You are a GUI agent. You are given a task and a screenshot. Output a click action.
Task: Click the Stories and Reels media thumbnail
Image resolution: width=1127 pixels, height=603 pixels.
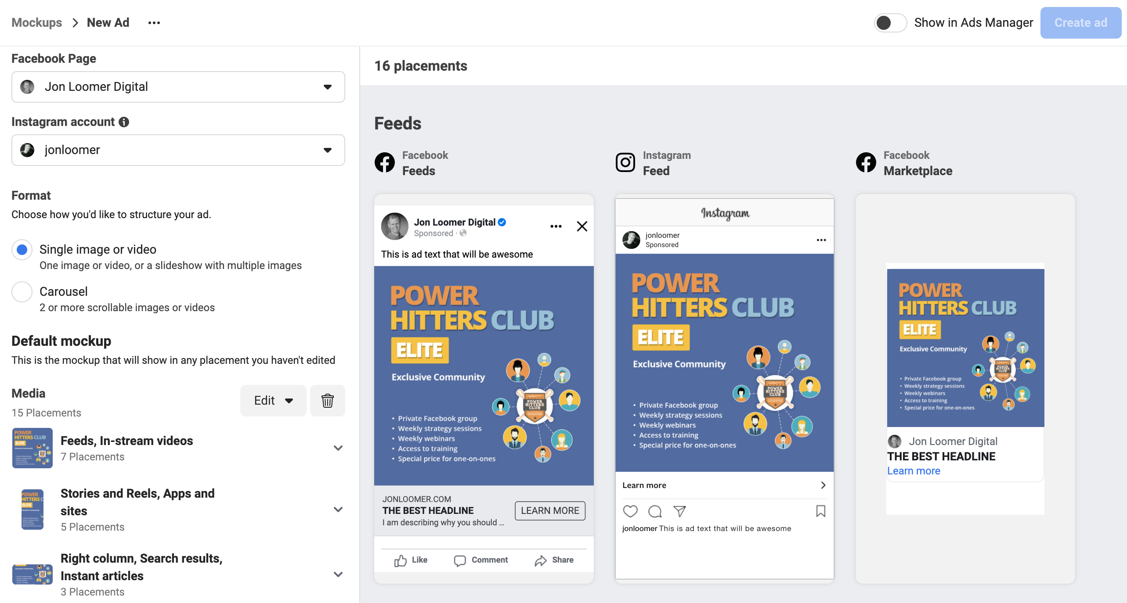click(33, 510)
